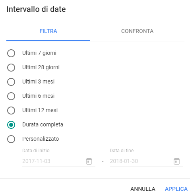Click the Personalizzato label text
The height and width of the screenshot is (194, 190).
[41, 139]
